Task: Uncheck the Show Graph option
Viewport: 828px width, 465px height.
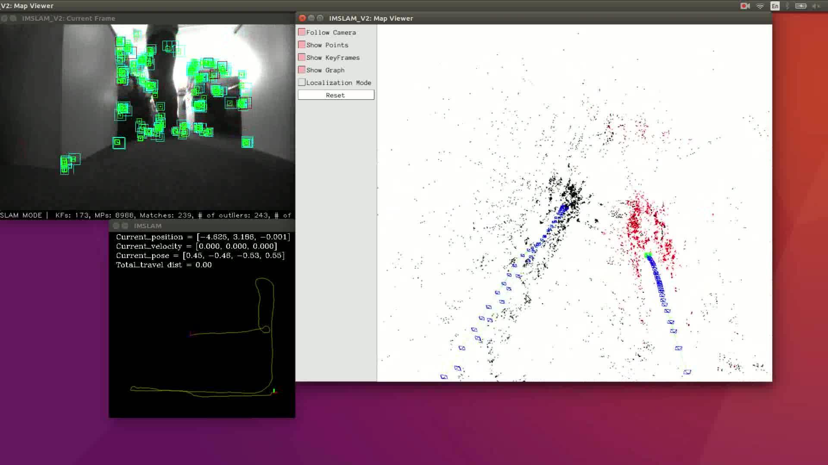Action: coord(302,70)
